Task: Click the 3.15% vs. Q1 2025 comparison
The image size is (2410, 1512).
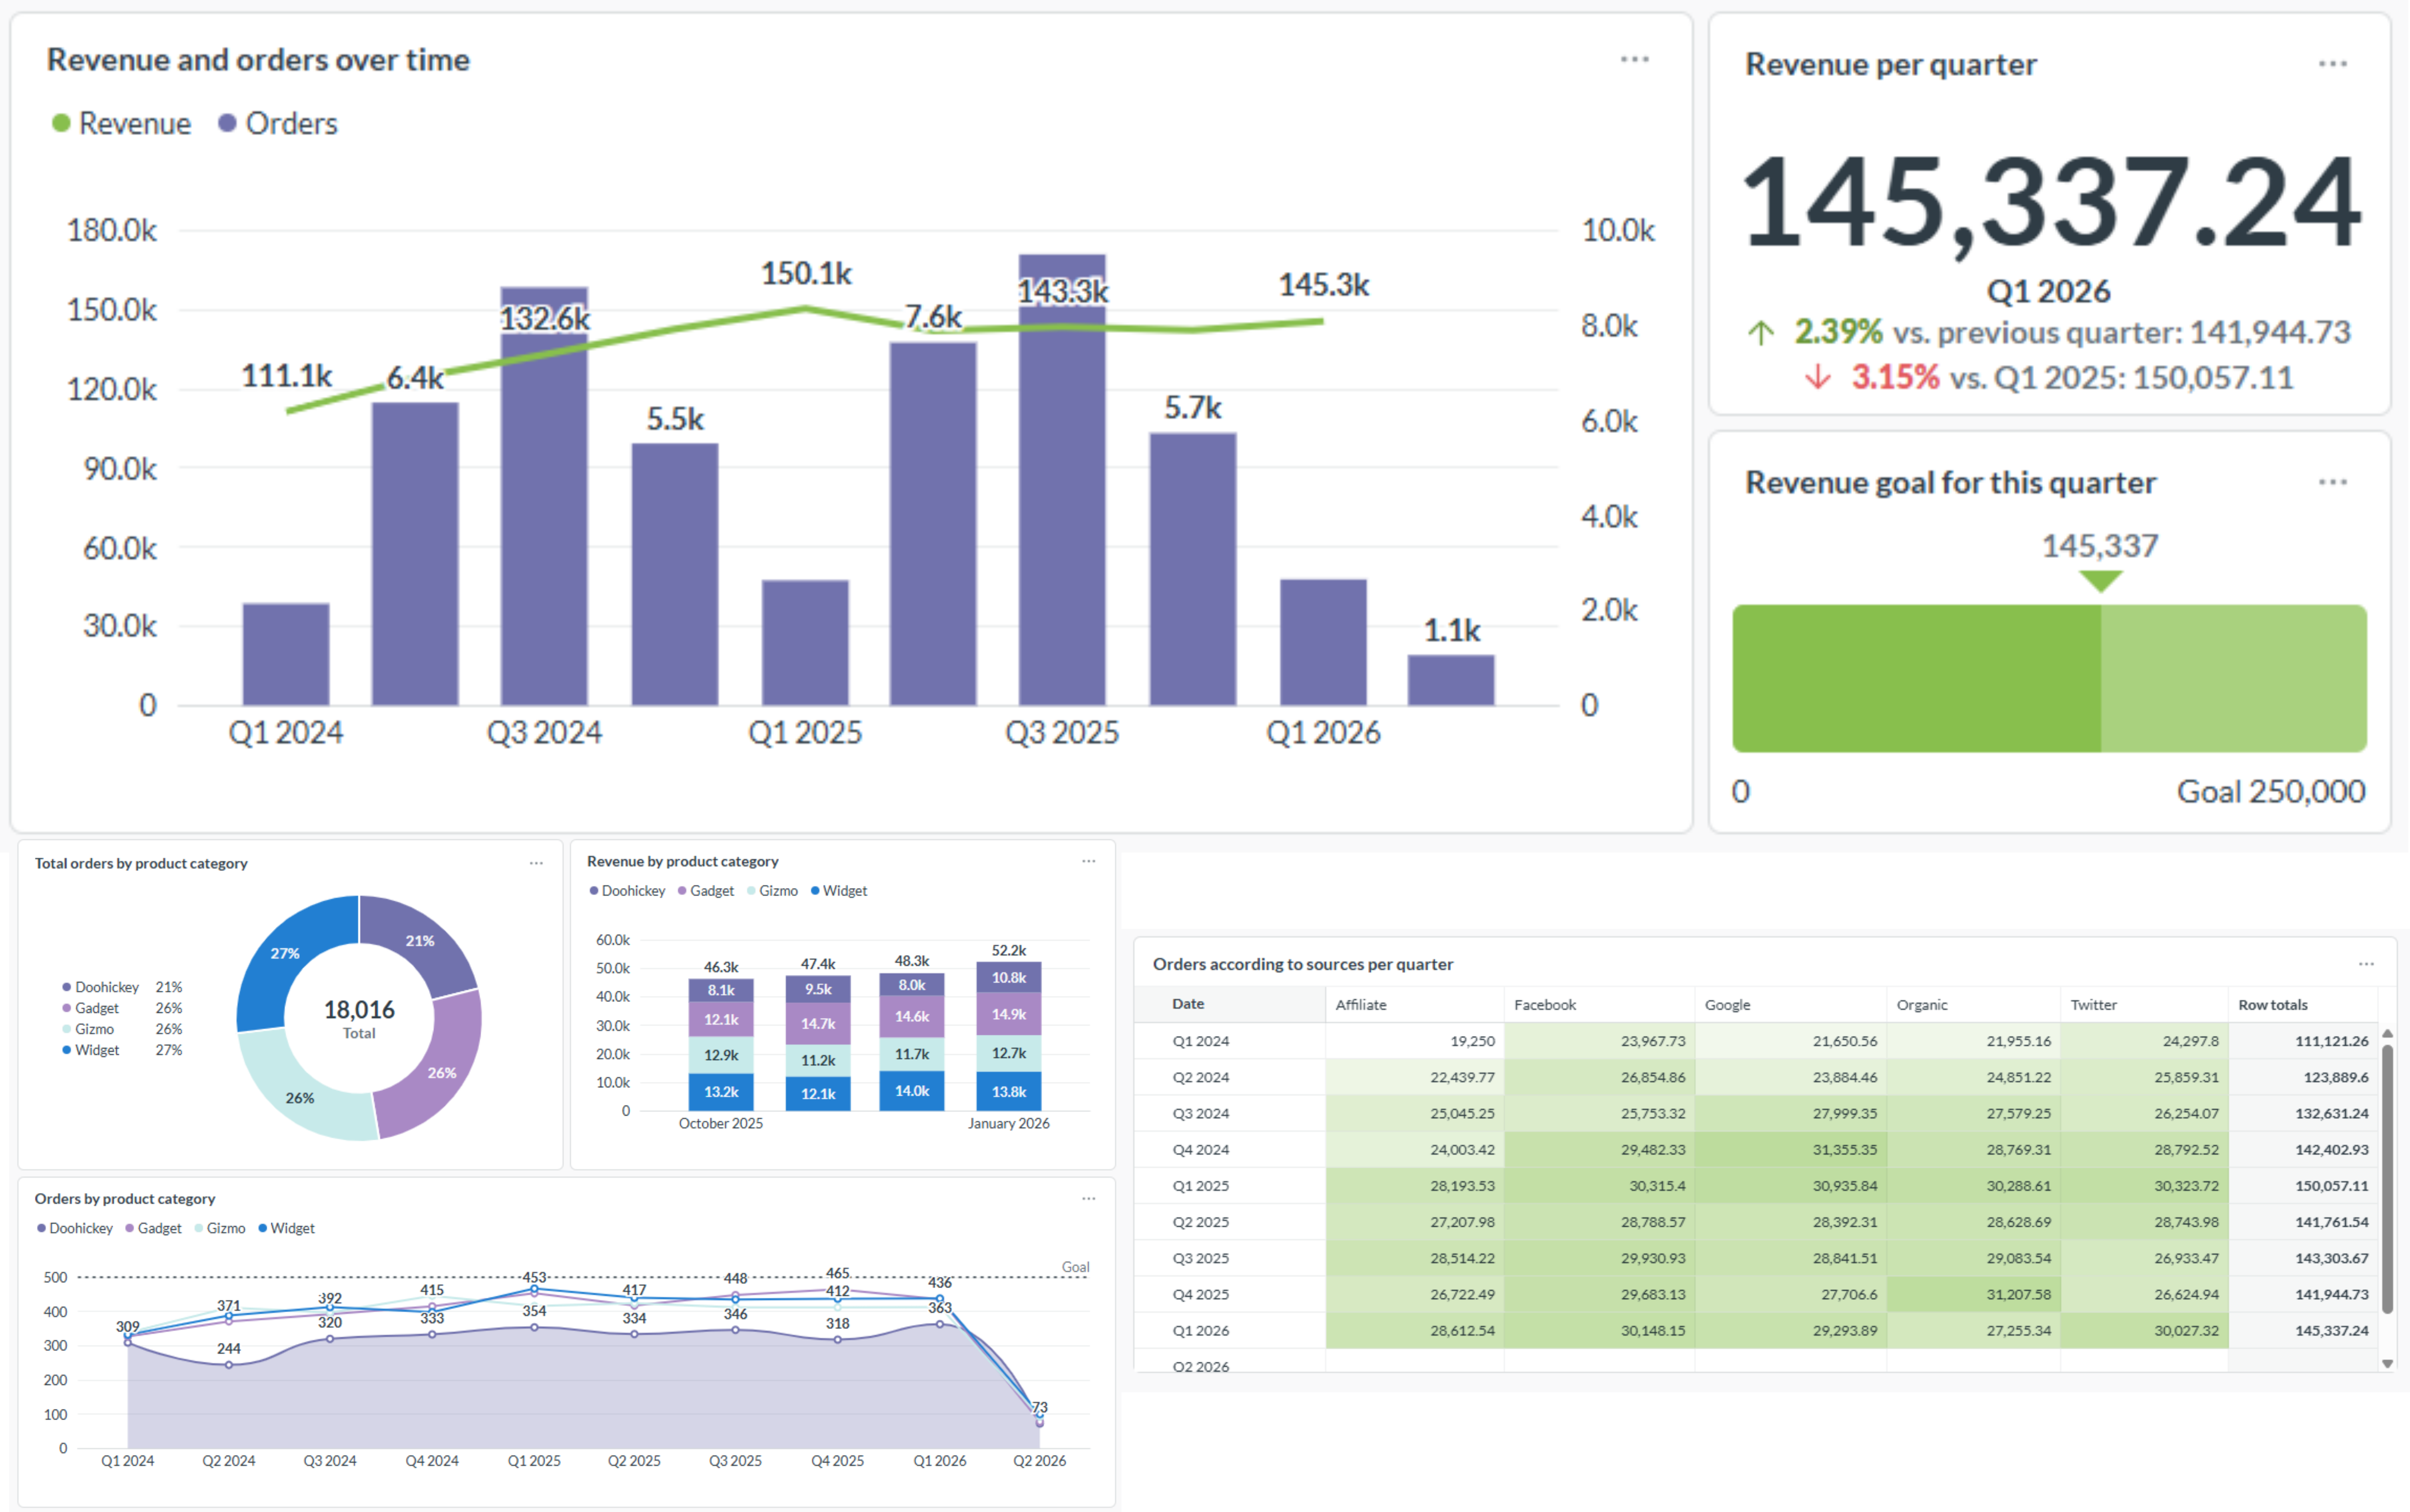Action: 2050,378
